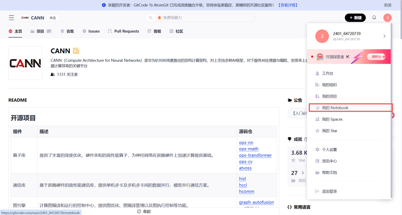Image resolution: width=402 pixels, height=215 pixels.
Task: Click the 攒积分 button in banner
Action: point(376,57)
